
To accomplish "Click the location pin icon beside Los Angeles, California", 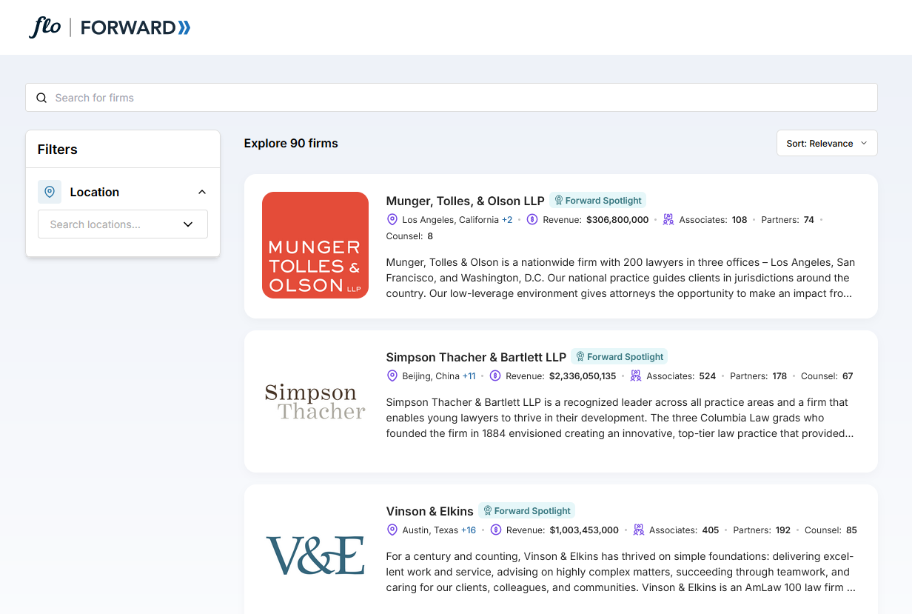I will 392,220.
